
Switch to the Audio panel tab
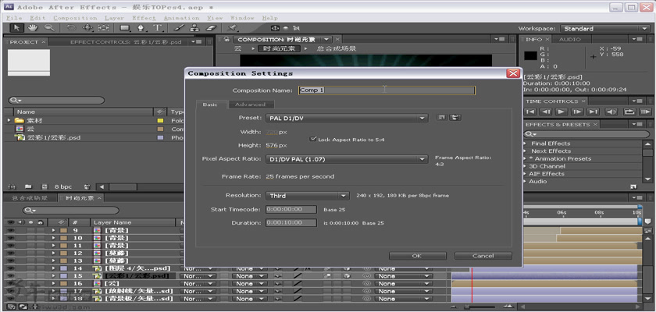pyautogui.click(x=570, y=39)
